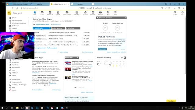195x110 pixels.
Task: Click the taskbar search magnifier
Action: [x=7, y=108]
